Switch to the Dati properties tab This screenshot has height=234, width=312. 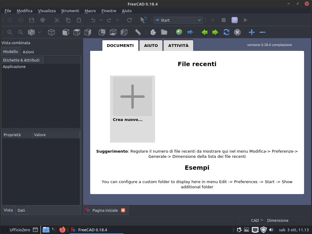(21, 210)
